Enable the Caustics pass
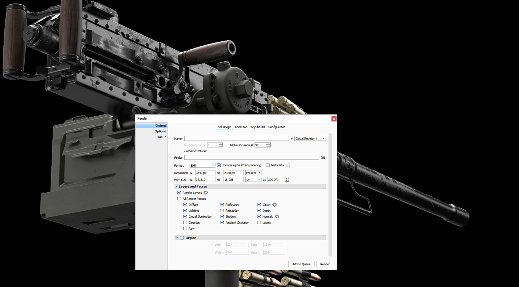 coord(185,222)
